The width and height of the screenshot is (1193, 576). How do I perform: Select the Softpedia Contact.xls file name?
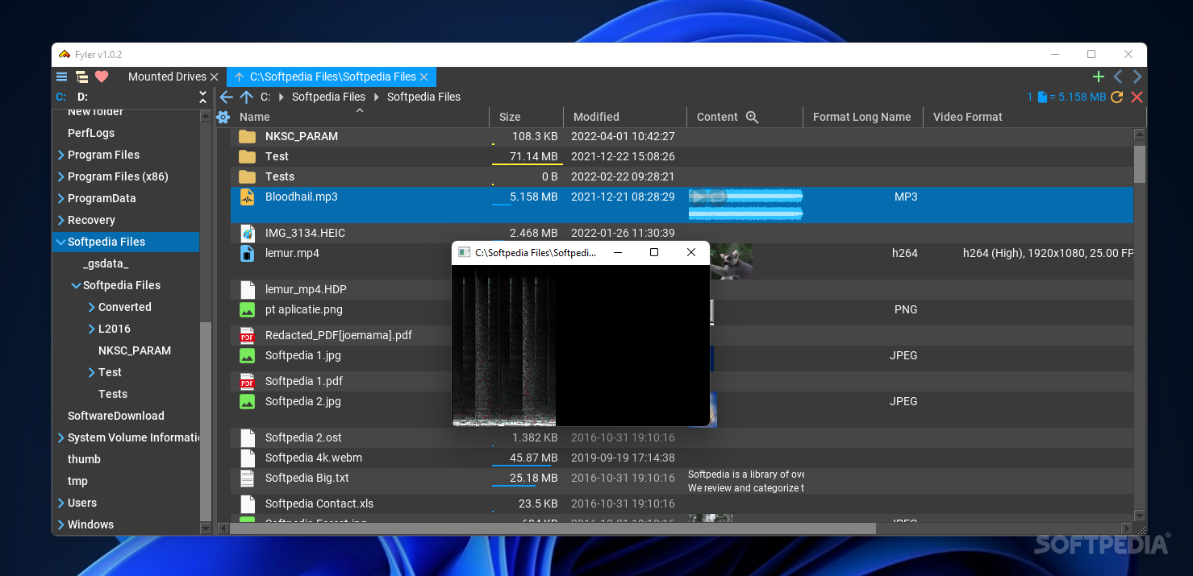319,503
